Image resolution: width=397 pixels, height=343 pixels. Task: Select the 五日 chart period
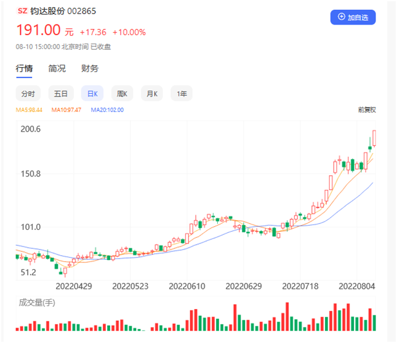point(61,93)
